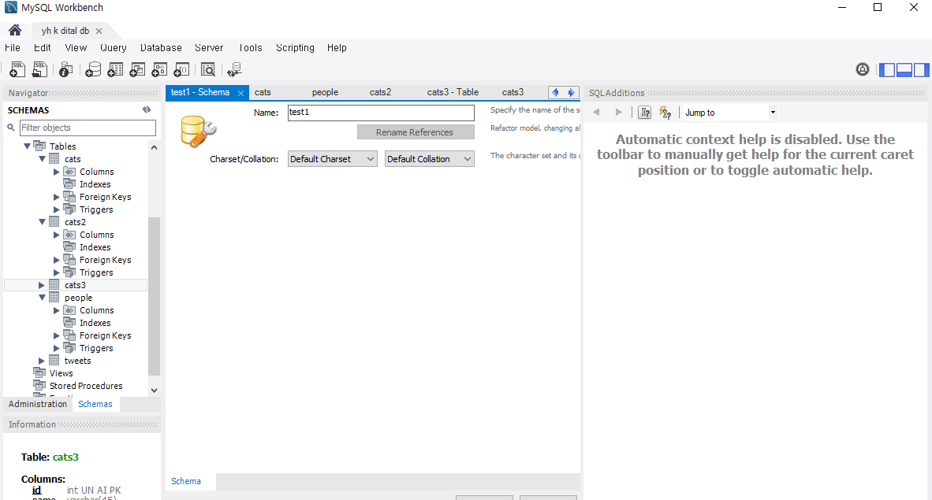This screenshot has width=932, height=500.
Task: Open the Default Charset dropdown
Action: [332, 158]
